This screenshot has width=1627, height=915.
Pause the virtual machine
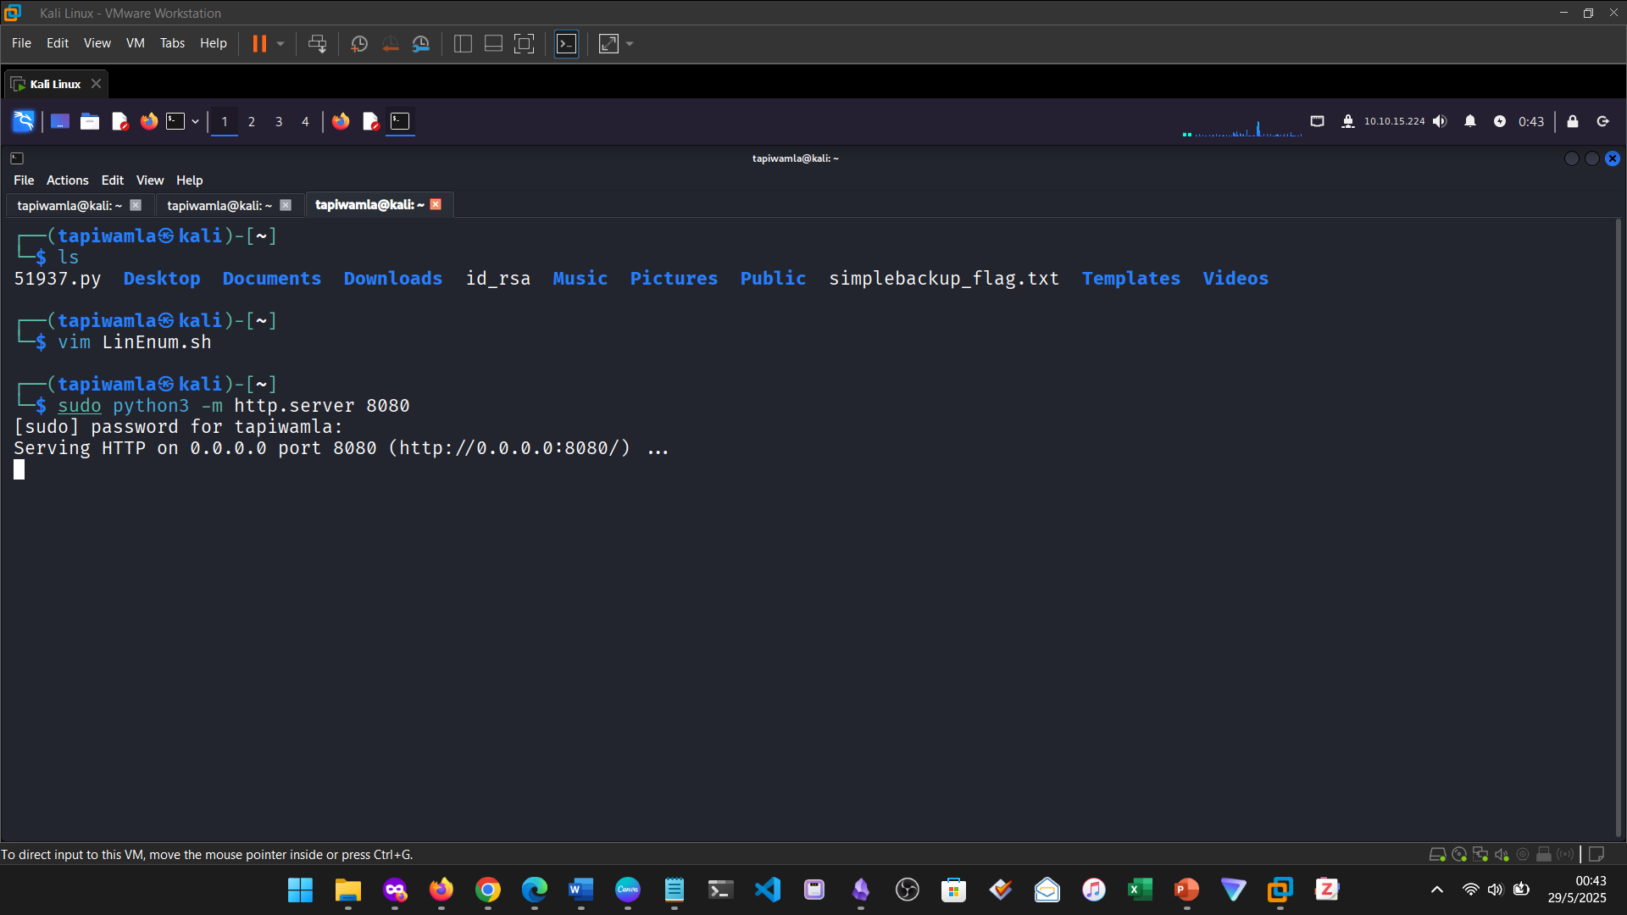click(259, 44)
